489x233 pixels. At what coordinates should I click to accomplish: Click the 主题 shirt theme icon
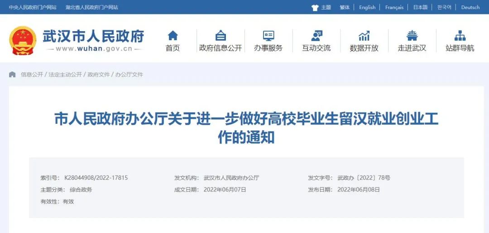(315, 7)
